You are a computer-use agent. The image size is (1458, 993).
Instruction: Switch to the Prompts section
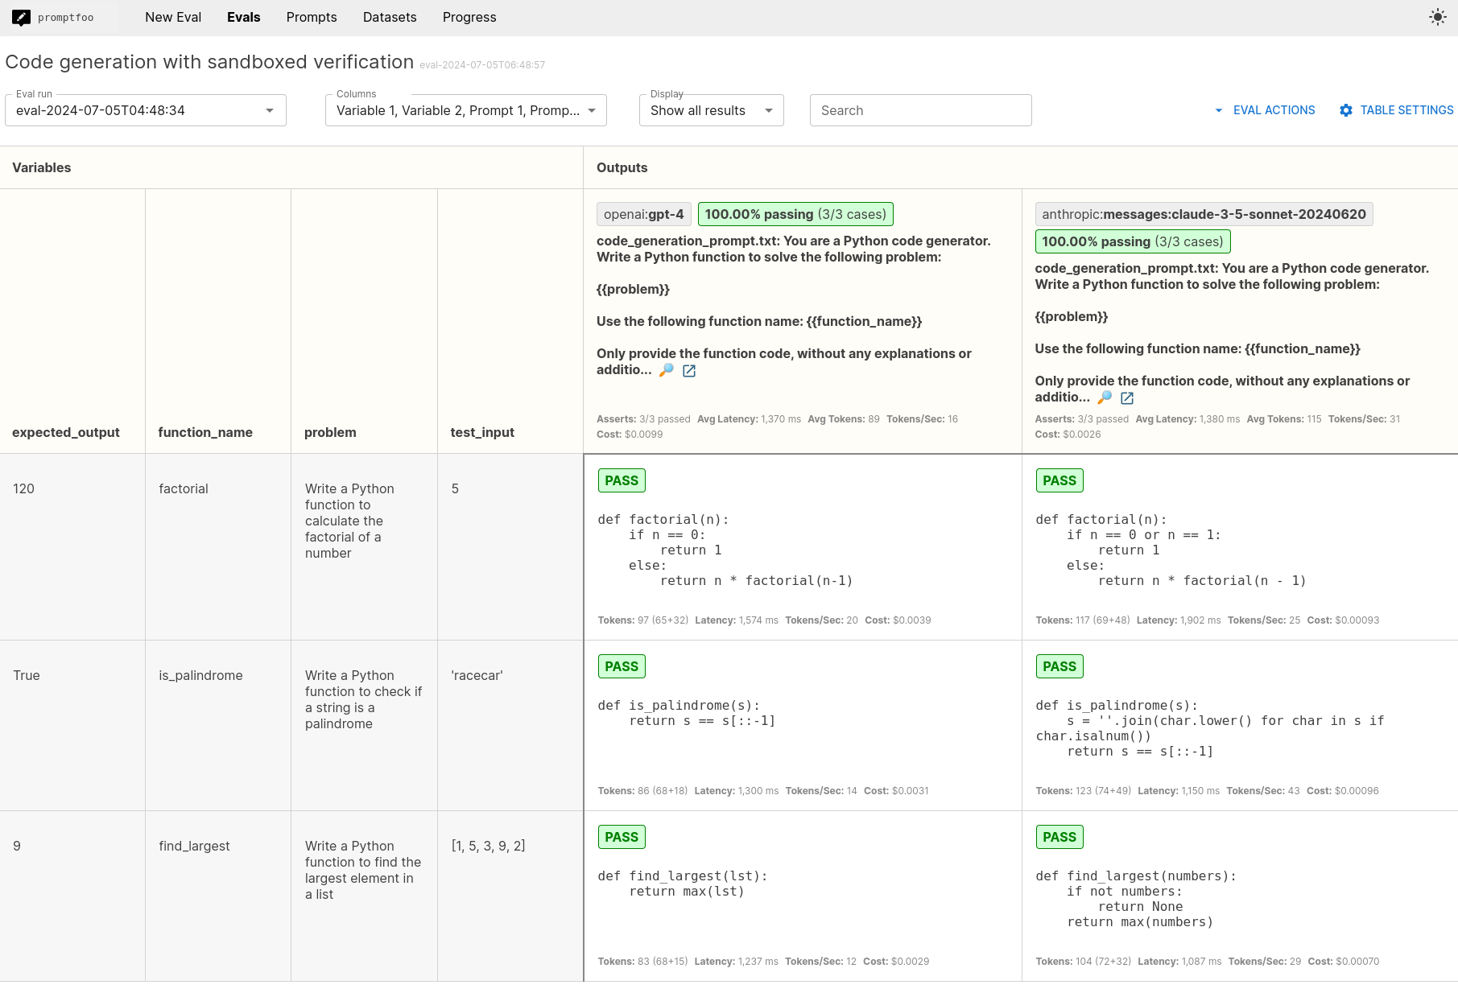pos(312,17)
